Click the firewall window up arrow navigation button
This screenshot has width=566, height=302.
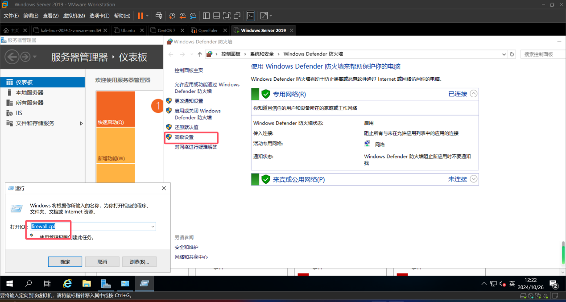(199, 54)
